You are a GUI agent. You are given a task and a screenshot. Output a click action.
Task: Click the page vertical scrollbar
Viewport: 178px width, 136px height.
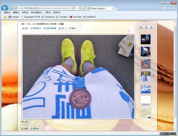[x=175, y=72]
